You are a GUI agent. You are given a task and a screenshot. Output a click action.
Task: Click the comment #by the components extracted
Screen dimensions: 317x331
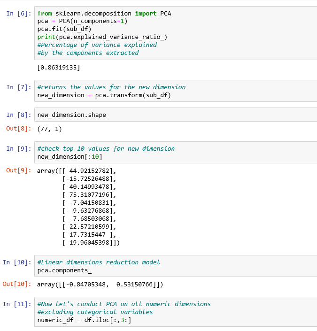coord(88,53)
